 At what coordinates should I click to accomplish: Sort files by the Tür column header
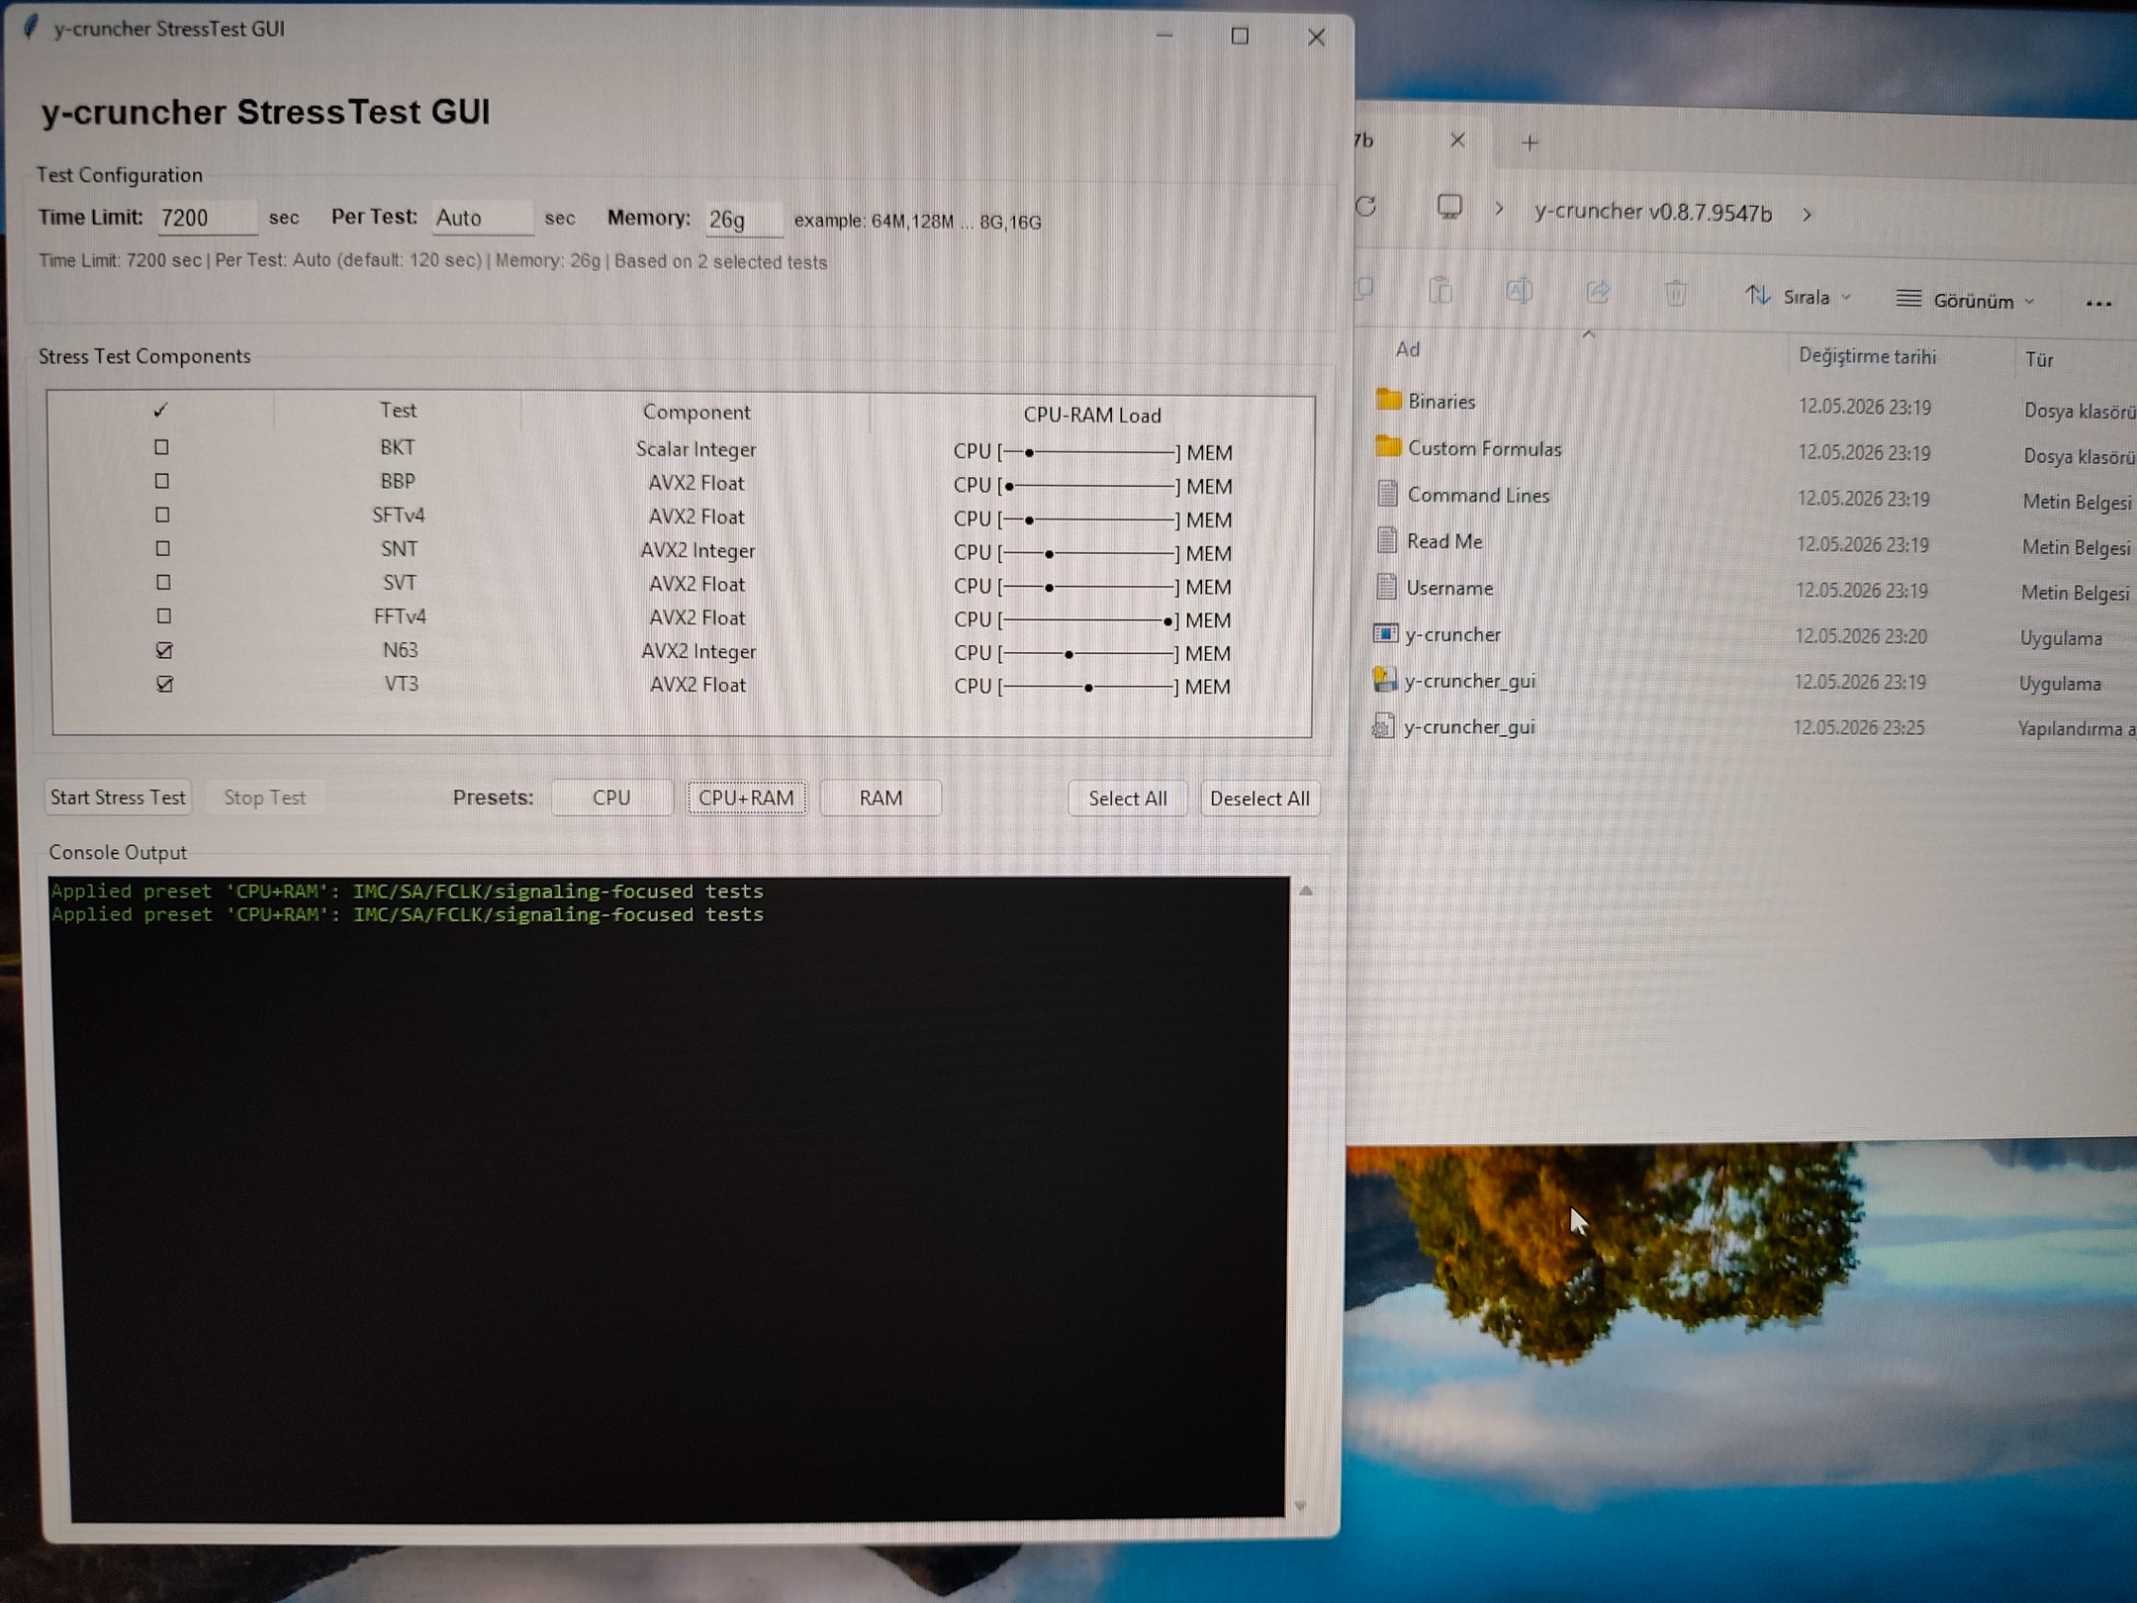[x=2039, y=360]
